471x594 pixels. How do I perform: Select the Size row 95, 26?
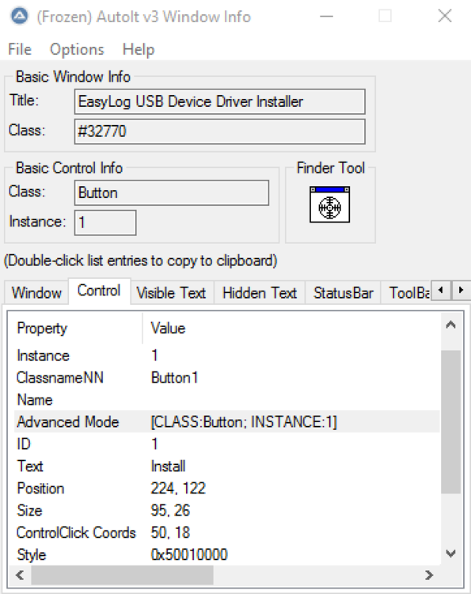(227, 511)
